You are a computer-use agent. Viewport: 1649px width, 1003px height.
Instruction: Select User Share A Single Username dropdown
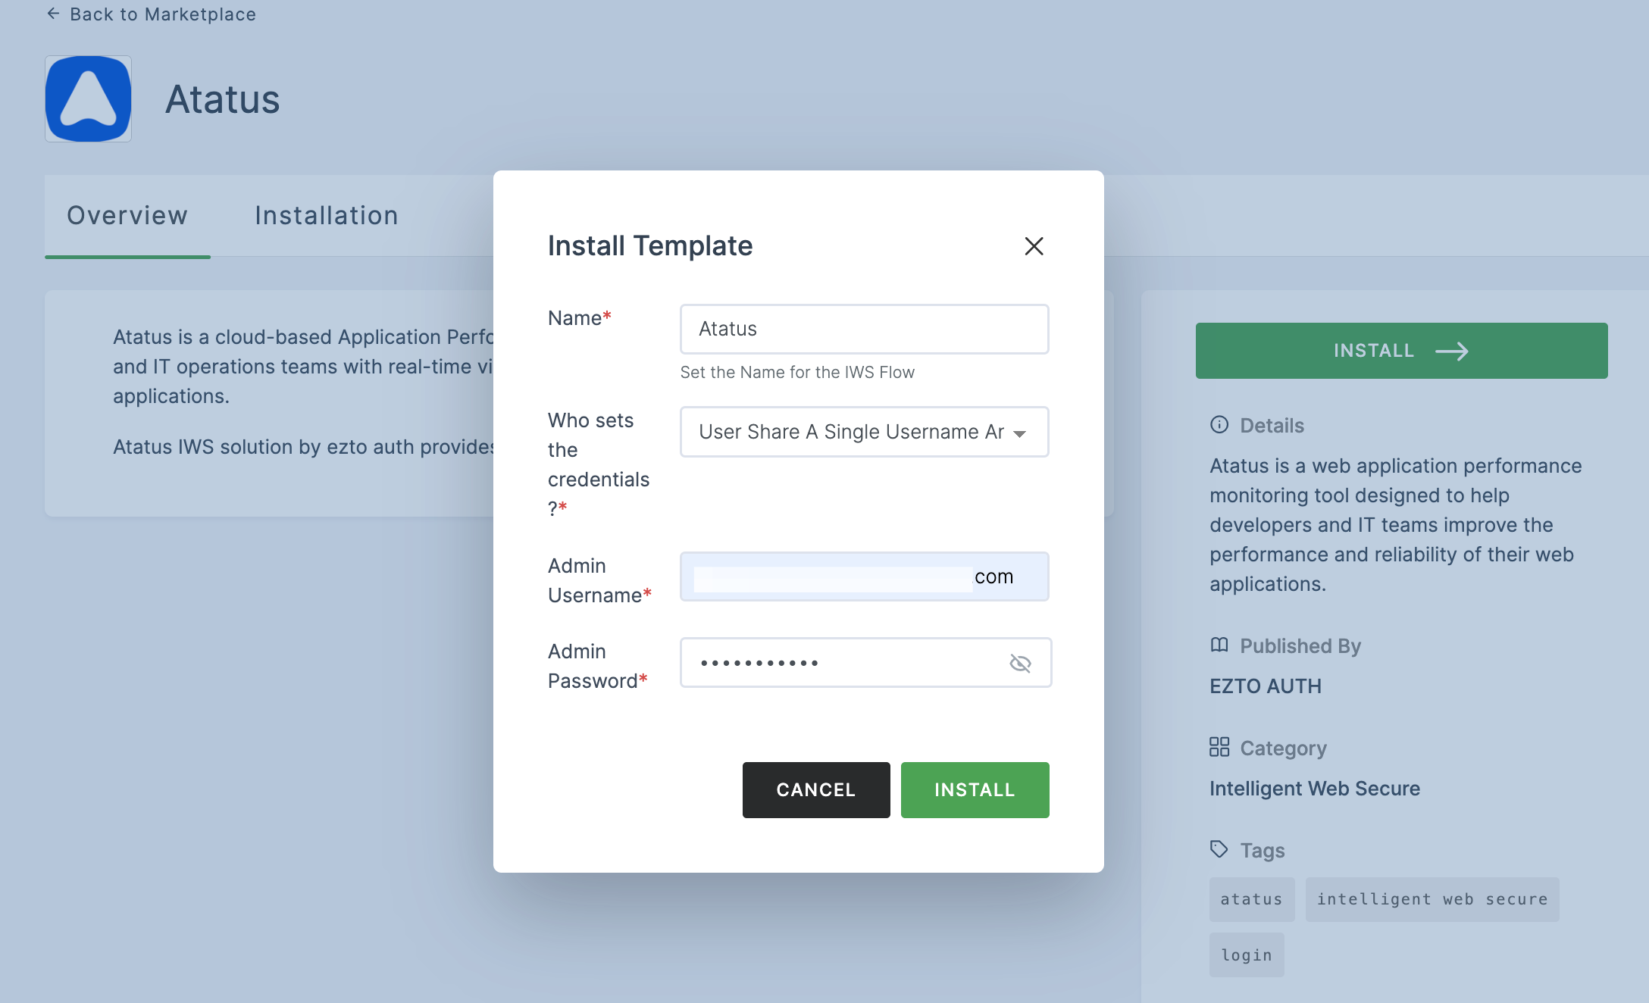point(863,431)
